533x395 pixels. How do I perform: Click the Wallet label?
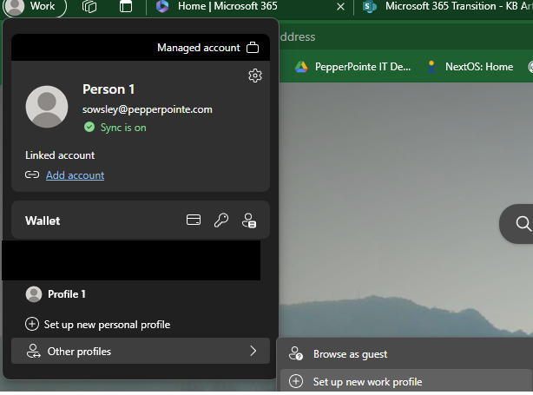point(43,221)
